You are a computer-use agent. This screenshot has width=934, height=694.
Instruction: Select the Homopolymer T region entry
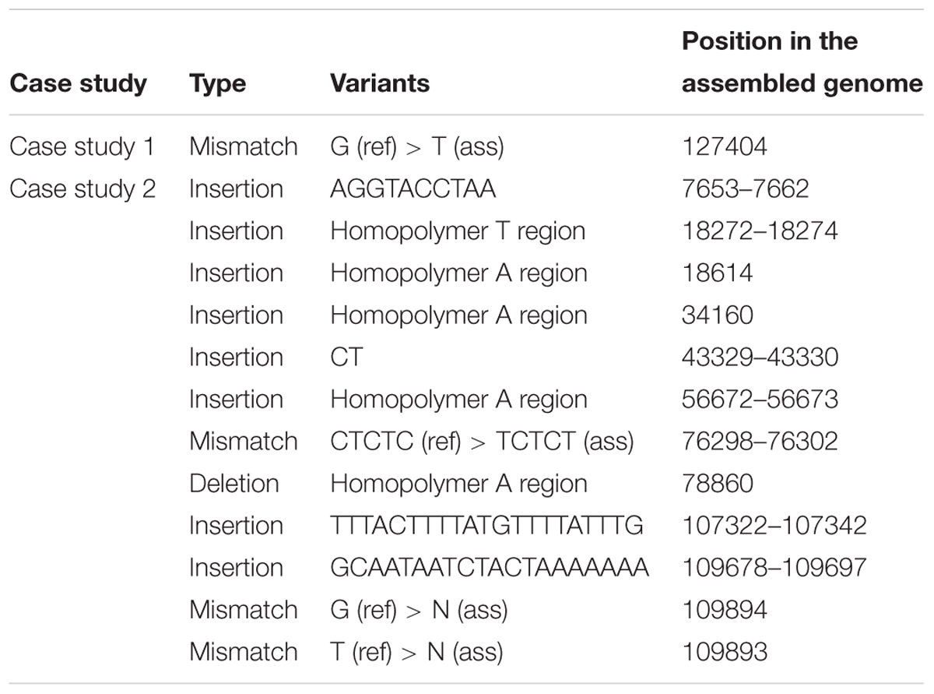[458, 231]
